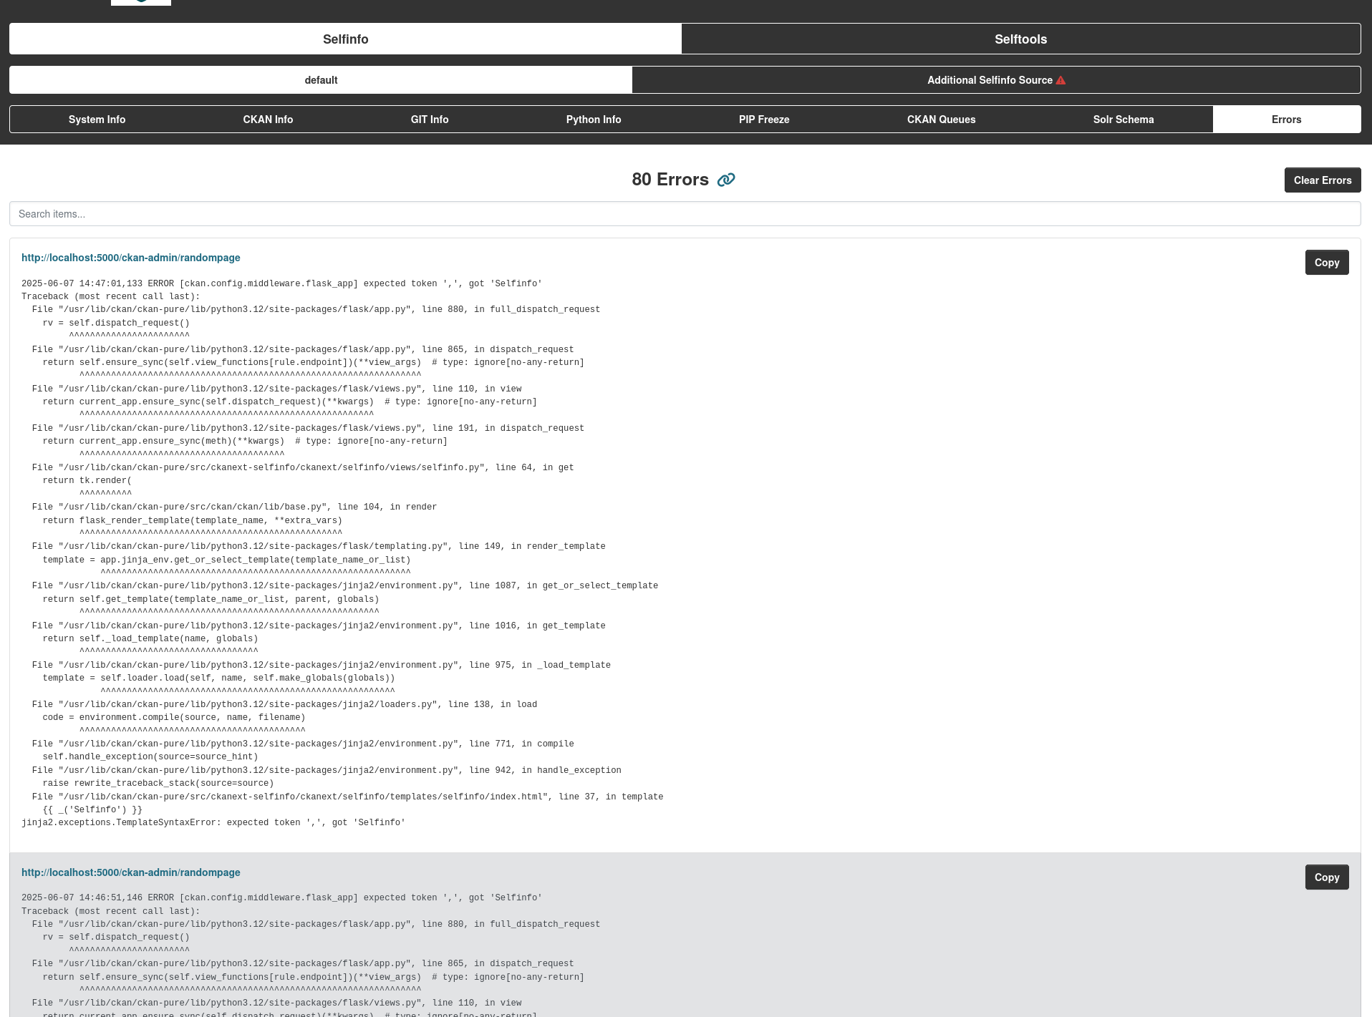Open Additional Selfinfo Source tab
Image resolution: width=1372 pixels, height=1017 pixels.
pyautogui.click(x=996, y=80)
